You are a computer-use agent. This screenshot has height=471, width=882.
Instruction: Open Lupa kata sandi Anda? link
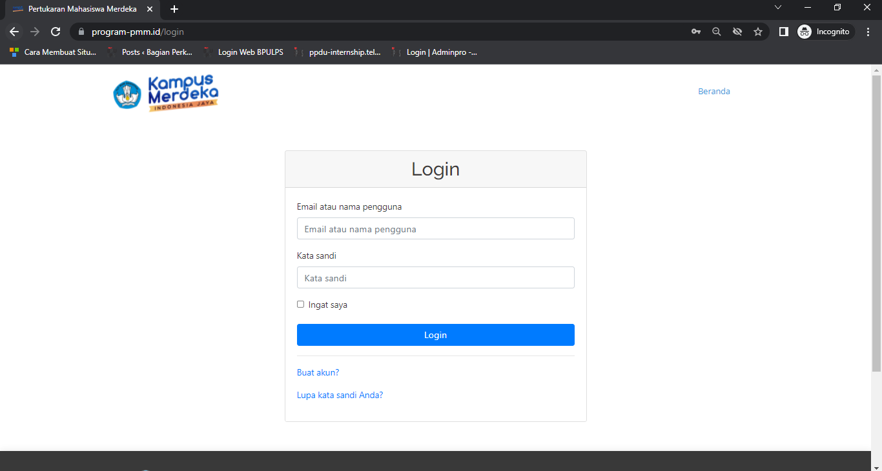click(x=340, y=395)
